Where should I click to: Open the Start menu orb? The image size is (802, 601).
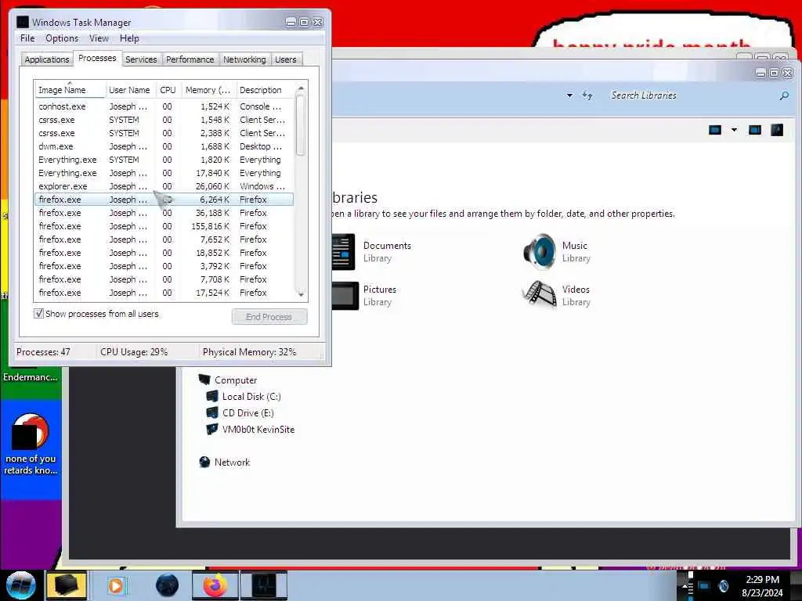(x=21, y=585)
